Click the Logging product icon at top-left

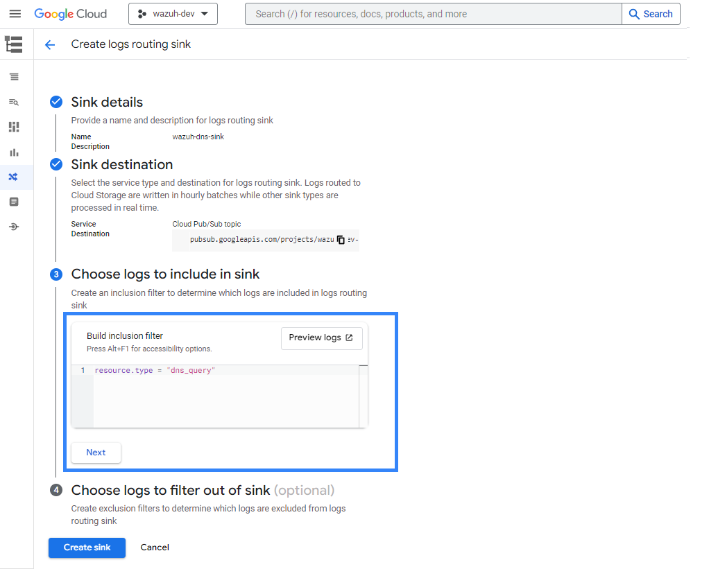click(14, 44)
